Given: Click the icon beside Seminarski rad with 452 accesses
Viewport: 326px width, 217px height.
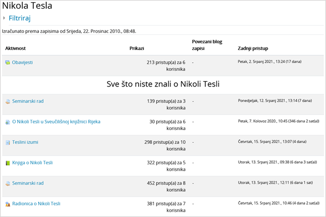Looking at the screenshot, I should click(8, 183).
